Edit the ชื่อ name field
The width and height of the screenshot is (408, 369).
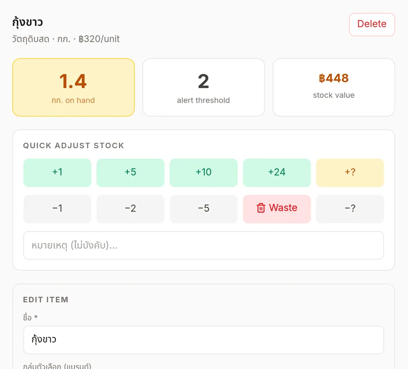[204, 340]
